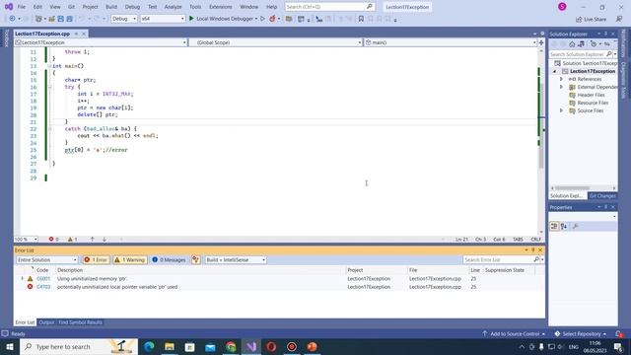
Task: Open File Explorer from the taskbar
Action: click(170, 346)
